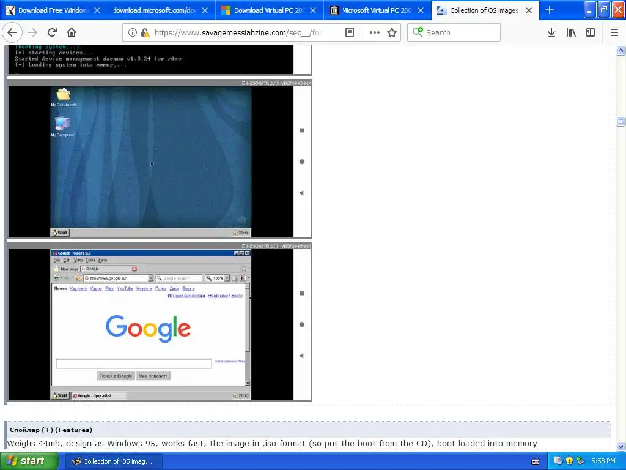The height and width of the screenshot is (470, 626).
Task: Restore down the Firefox window
Action: point(603,10)
